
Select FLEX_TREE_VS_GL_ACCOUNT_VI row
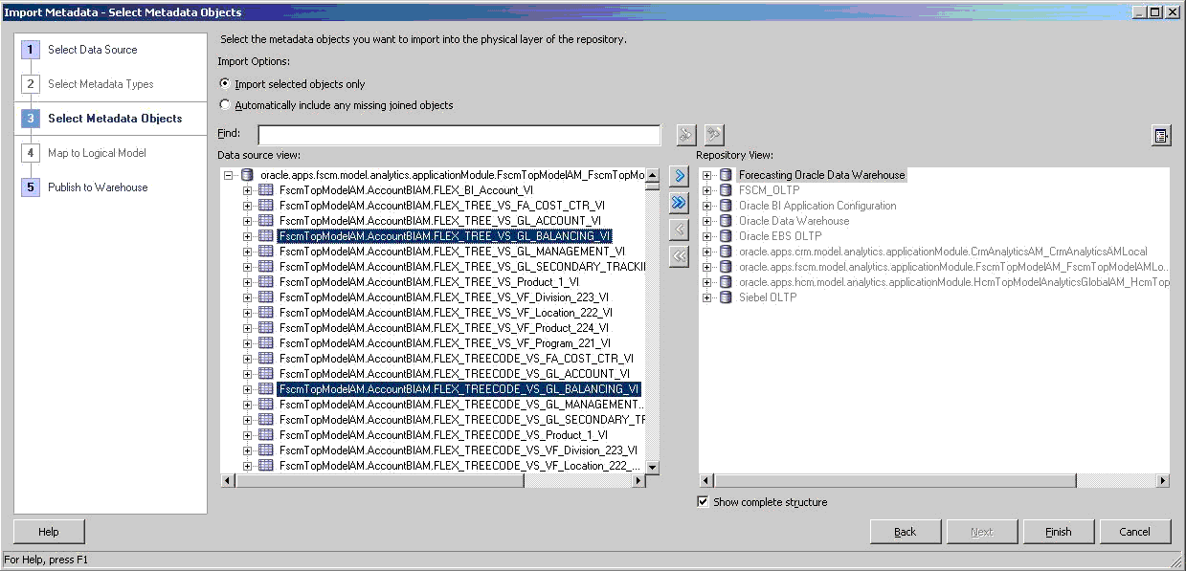[x=440, y=221]
